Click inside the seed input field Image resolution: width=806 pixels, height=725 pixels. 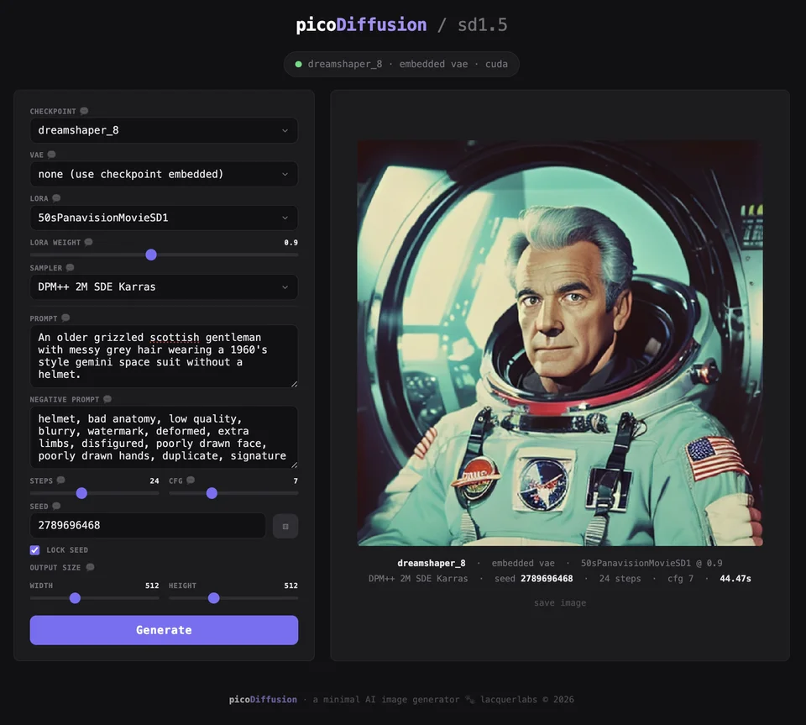click(x=147, y=525)
